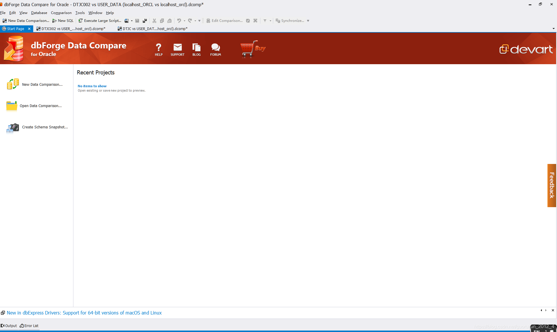This screenshot has height=332, width=557.
Task: Expand the Open file dropdown arrow
Action: coord(132,21)
